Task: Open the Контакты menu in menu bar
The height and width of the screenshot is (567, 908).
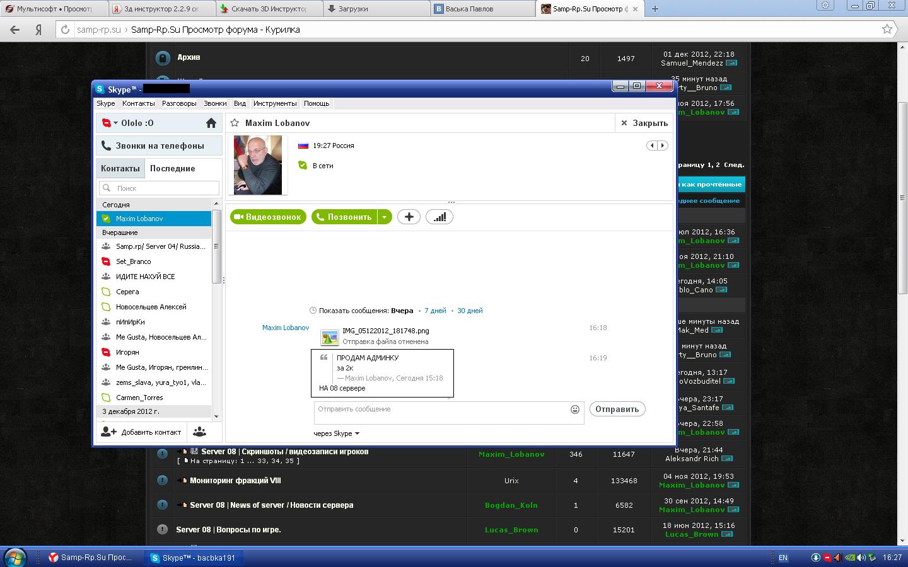Action: point(139,103)
